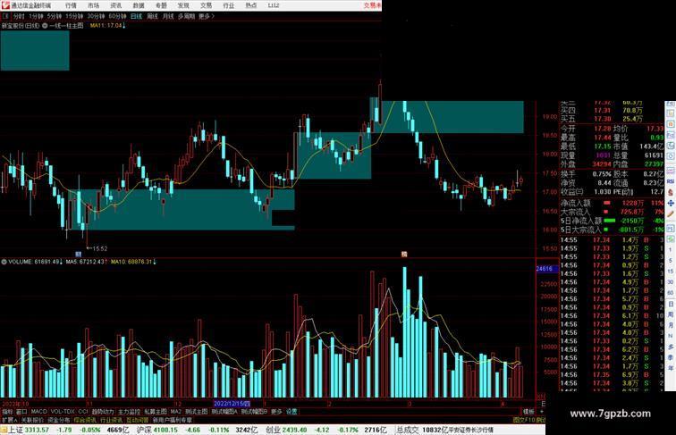Screen dimensions: 676x435
Task: Select the 趋势动力 indicator tab
Action: [x=103, y=412]
